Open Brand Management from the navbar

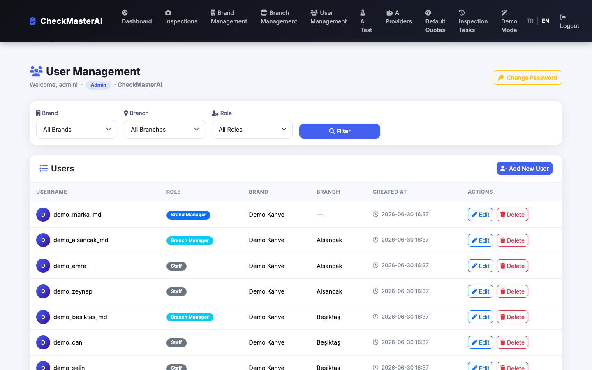tap(229, 17)
